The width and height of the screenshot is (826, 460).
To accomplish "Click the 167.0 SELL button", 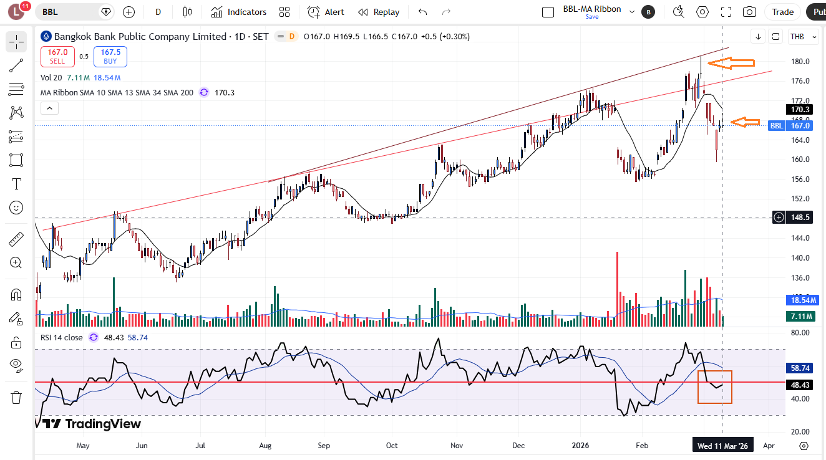I will click(57, 57).
